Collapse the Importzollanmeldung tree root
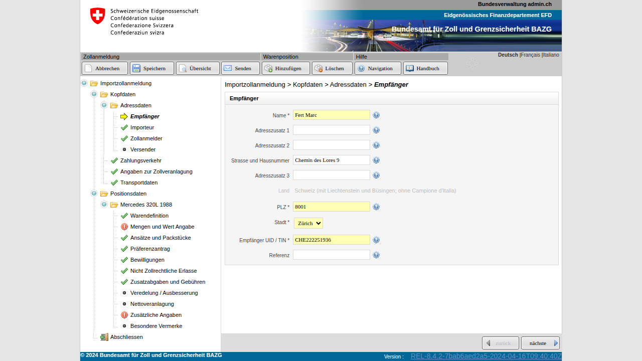642x361 pixels. pos(84,83)
